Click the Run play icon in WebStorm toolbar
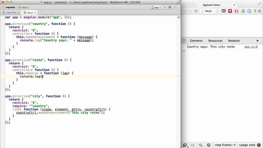Viewport: 263px width, 148px height. point(165,7)
